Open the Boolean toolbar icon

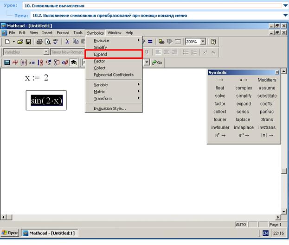[48, 63]
